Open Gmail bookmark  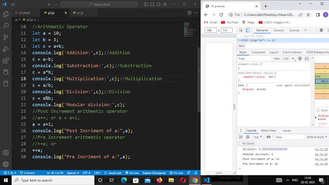(x=210, y=22)
